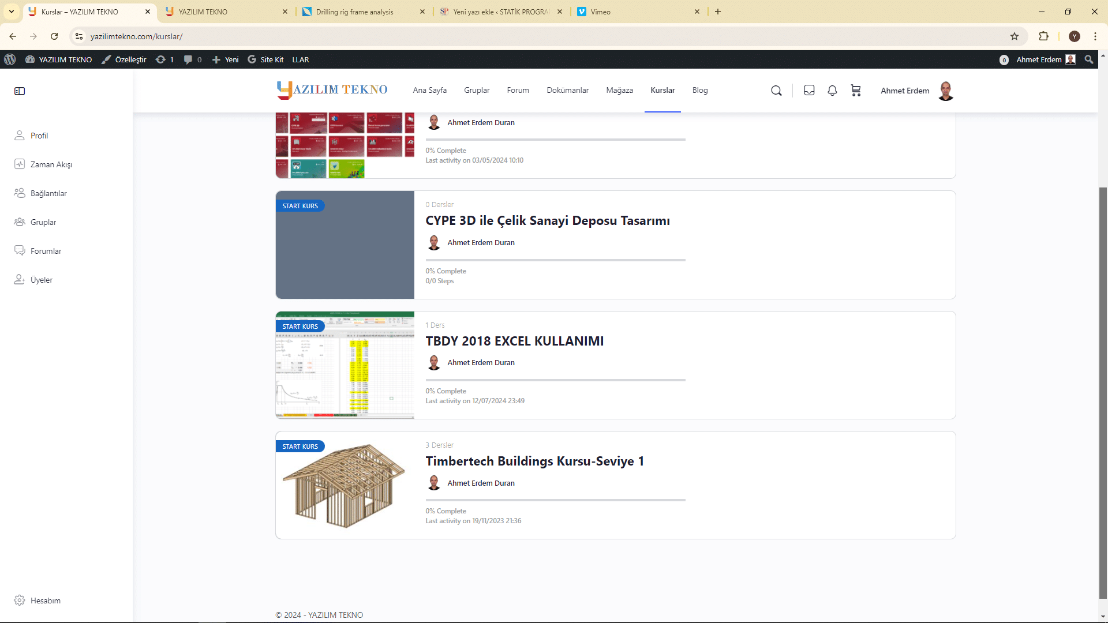The image size is (1108, 623).
Task: Open the notifications bell icon
Action: tap(832, 91)
